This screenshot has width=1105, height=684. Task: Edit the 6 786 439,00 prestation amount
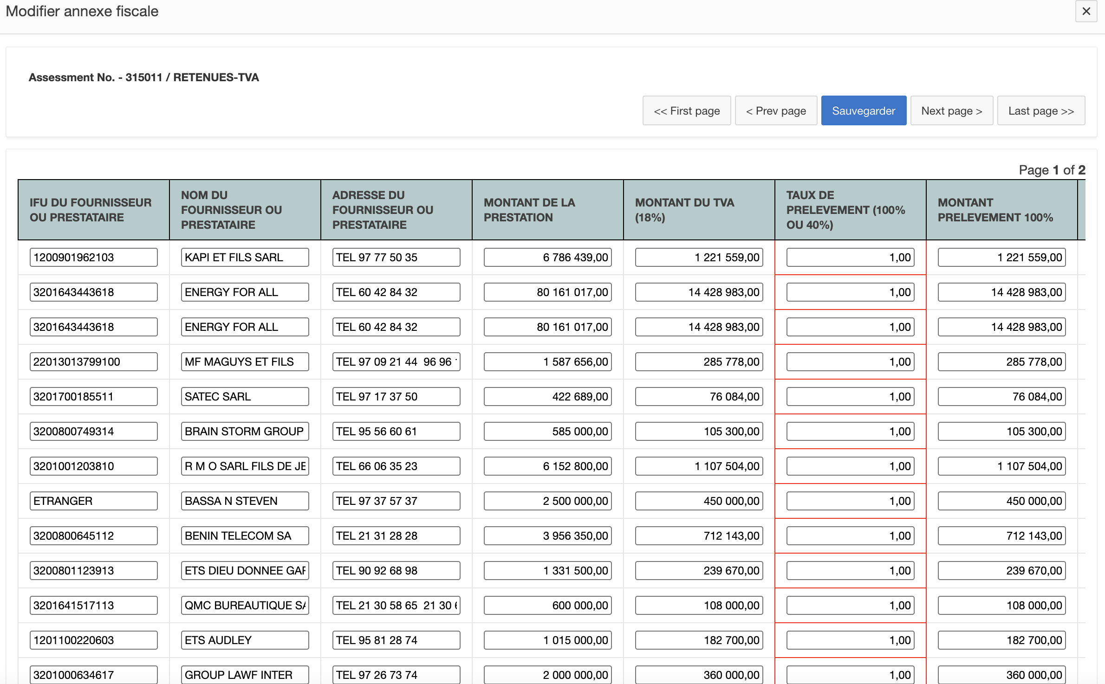point(547,258)
